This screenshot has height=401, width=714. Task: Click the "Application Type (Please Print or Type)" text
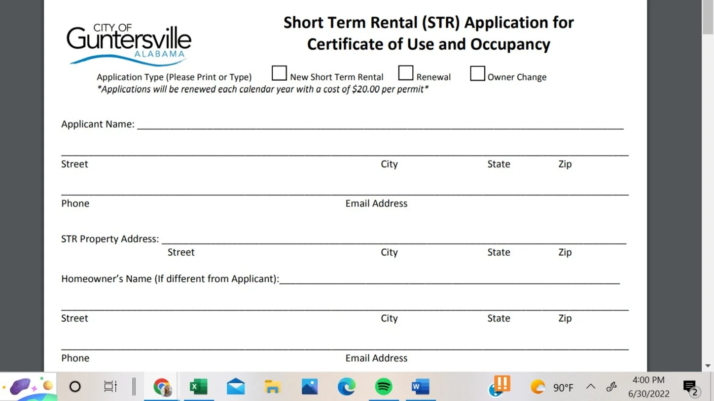click(174, 77)
